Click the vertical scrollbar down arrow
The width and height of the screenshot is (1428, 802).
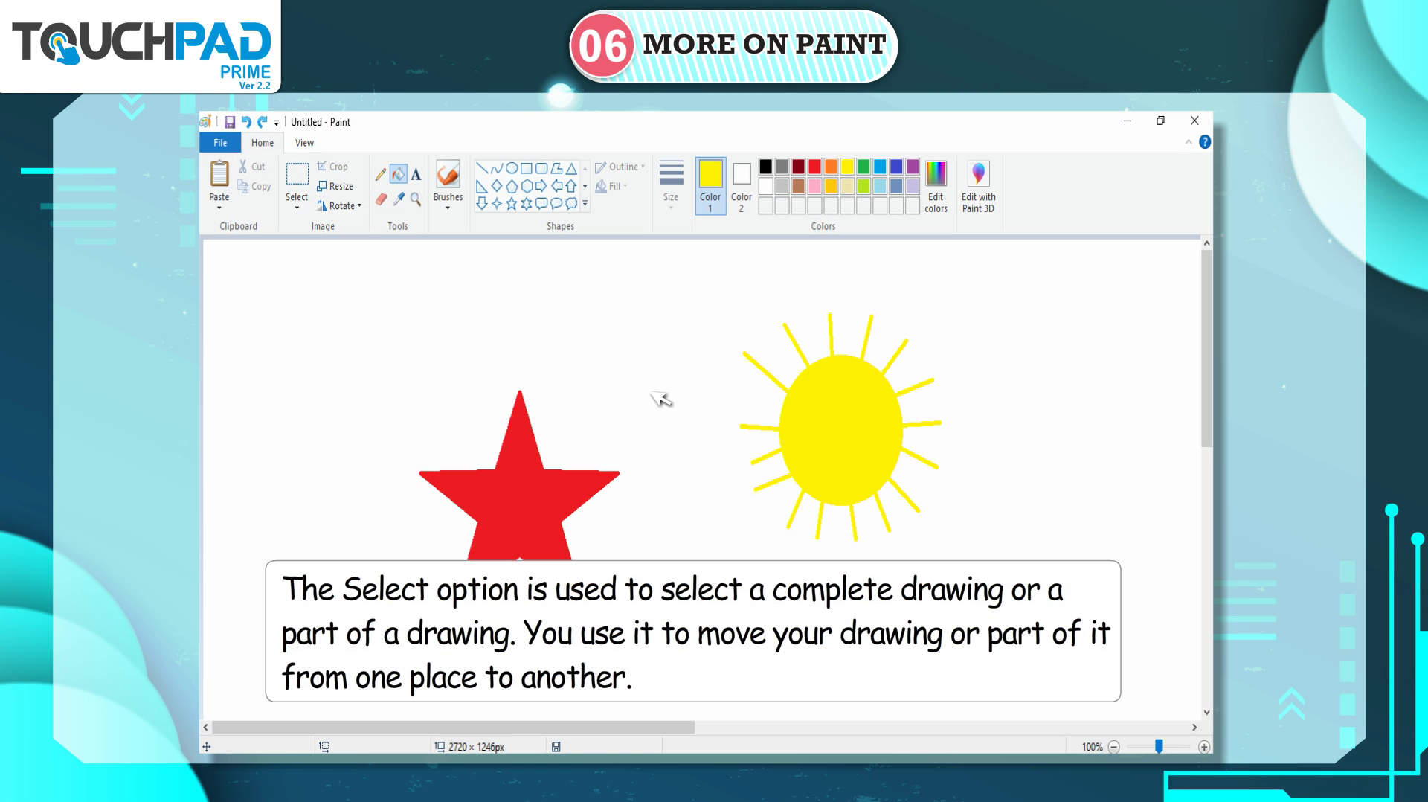1206,713
